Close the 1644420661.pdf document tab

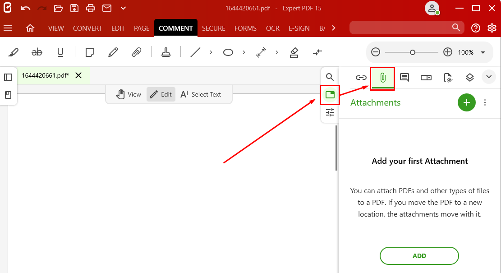(x=78, y=75)
